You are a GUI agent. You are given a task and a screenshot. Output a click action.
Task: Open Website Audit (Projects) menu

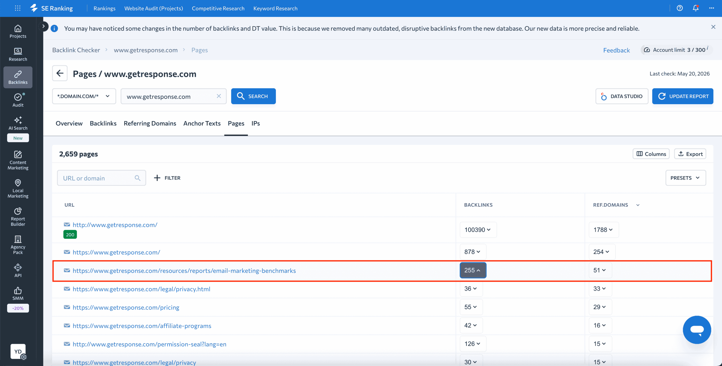pyautogui.click(x=154, y=8)
